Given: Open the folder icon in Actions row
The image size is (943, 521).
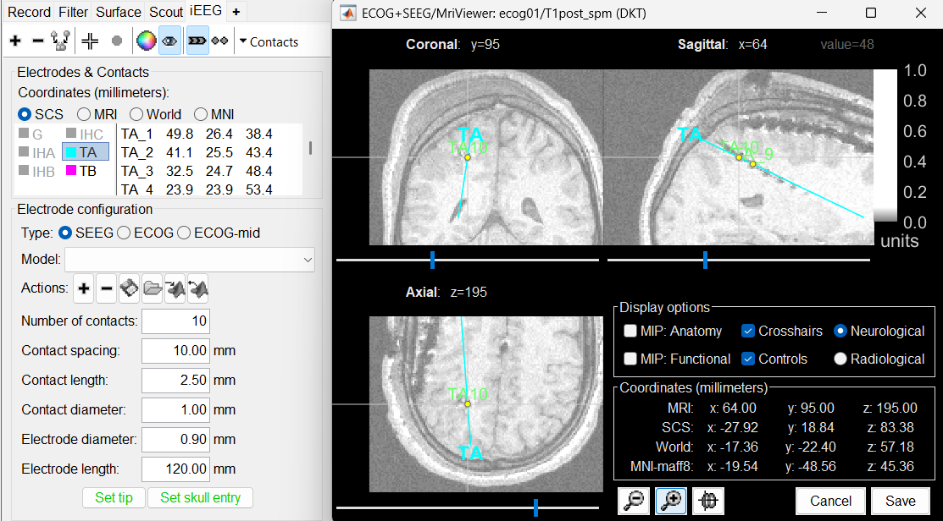Looking at the screenshot, I should click(153, 289).
